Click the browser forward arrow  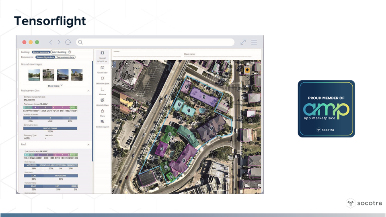point(59,42)
